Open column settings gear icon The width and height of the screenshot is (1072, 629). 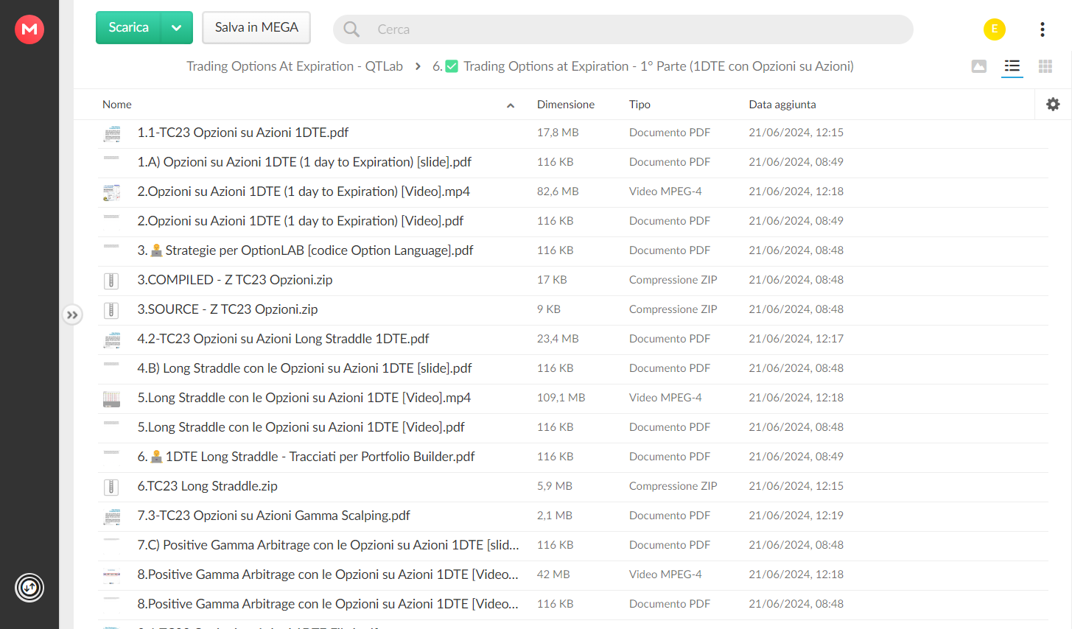(x=1053, y=105)
